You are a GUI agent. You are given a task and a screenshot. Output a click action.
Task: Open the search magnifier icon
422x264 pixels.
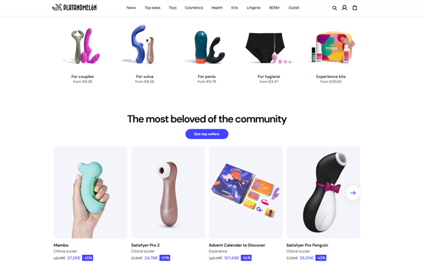point(334,8)
